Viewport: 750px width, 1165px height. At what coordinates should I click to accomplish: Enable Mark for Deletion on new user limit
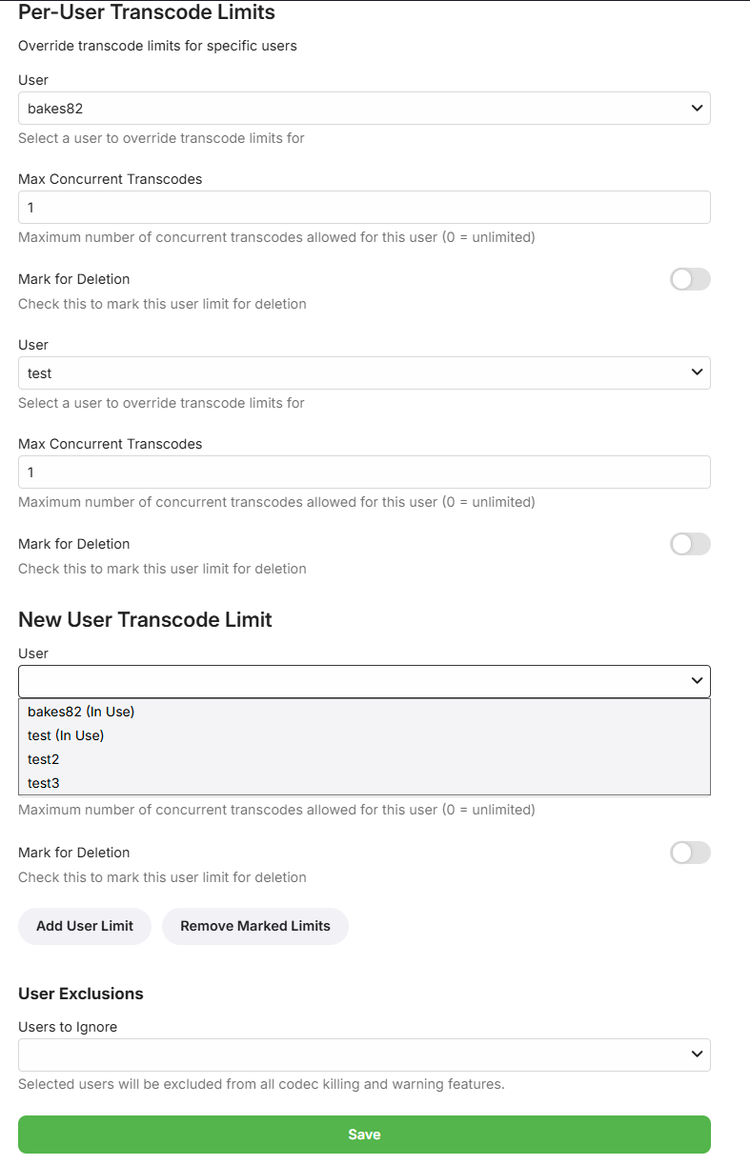tap(690, 853)
